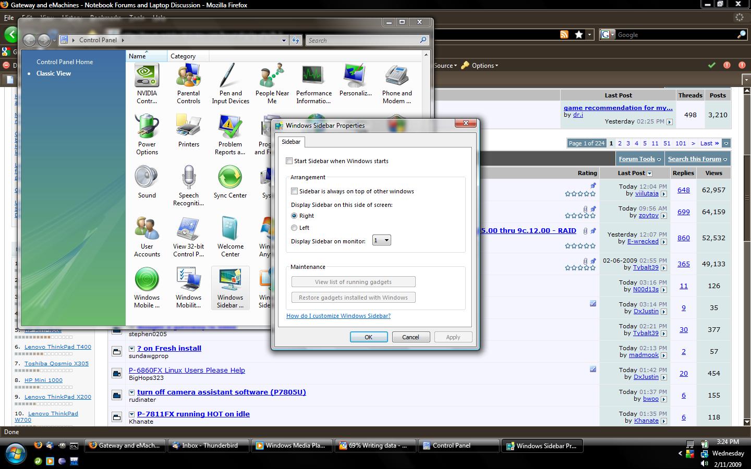Click Firefox RSS feed icon
751x469 pixels.
click(564, 34)
